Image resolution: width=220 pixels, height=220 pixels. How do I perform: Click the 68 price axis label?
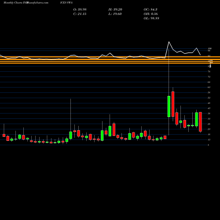click(209, 82)
